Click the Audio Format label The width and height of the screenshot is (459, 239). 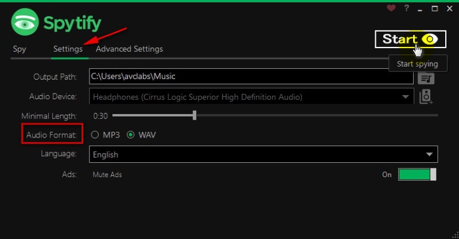coord(51,135)
